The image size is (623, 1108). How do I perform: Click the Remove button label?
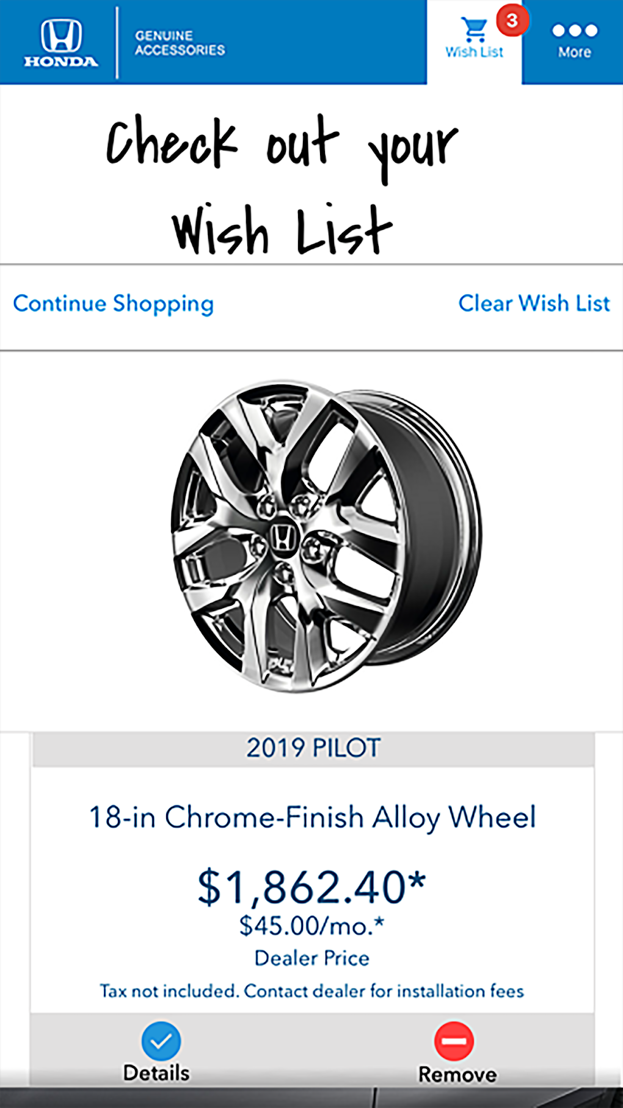click(457, 1074)
